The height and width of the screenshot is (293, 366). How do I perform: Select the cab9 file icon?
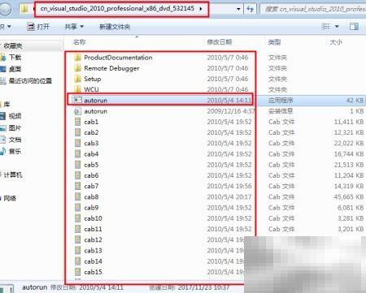tap(77, 208)
